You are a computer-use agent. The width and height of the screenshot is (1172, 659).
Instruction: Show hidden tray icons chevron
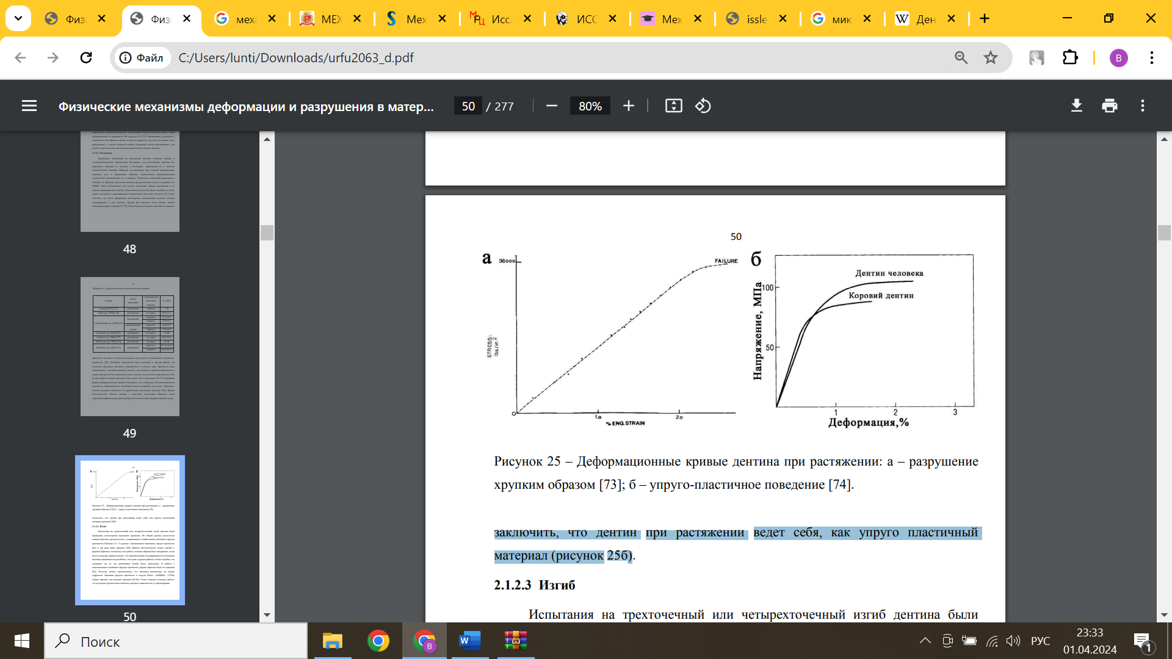(925, 641)
